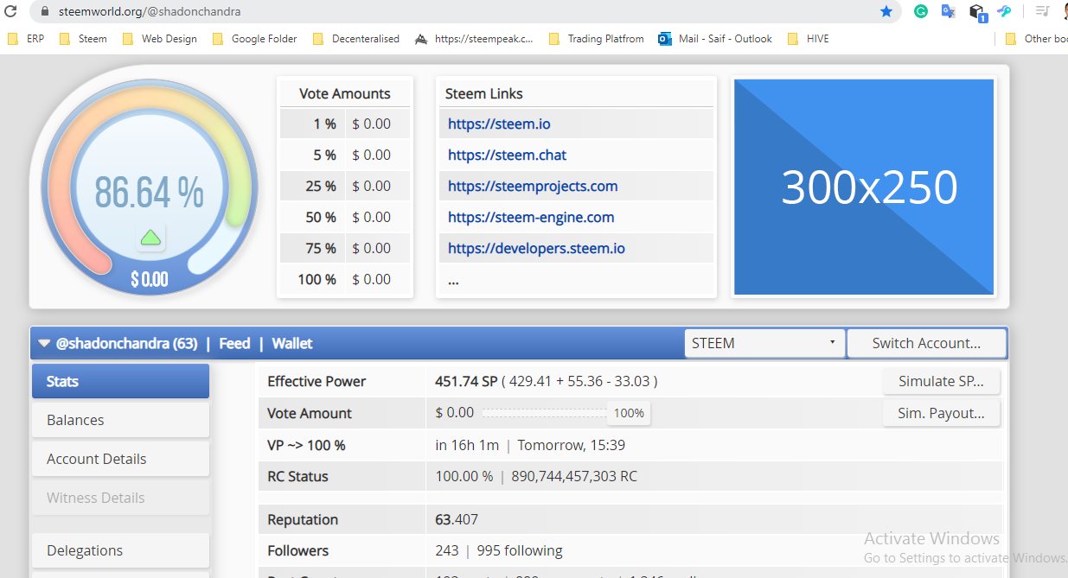Open the https://steem.io link
The image size is (1068, 578).
499,124
